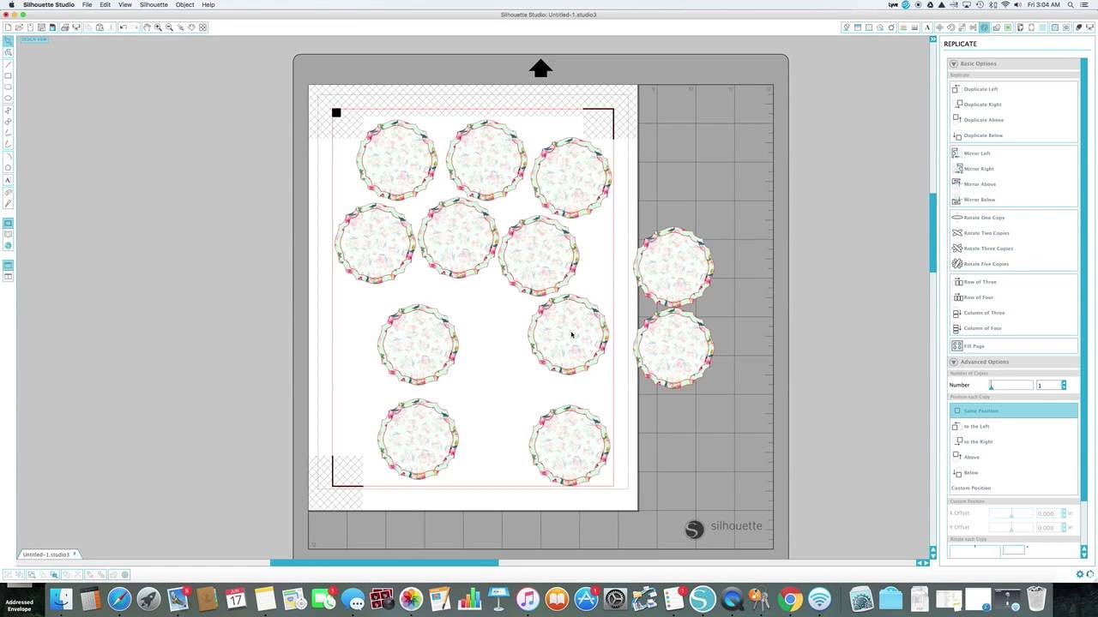This screenshot has width=1098, height=617.
Task: Click the Zoom In magnifier
Action: coord(159,27)
